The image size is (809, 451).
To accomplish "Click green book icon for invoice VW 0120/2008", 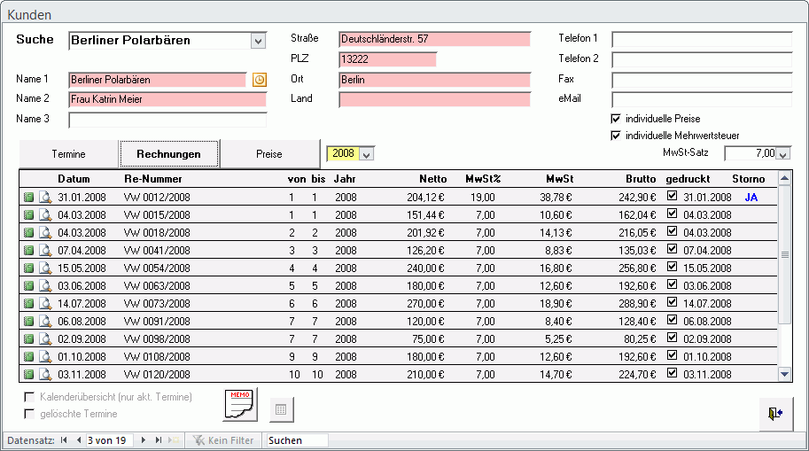I will coord(28,375).
